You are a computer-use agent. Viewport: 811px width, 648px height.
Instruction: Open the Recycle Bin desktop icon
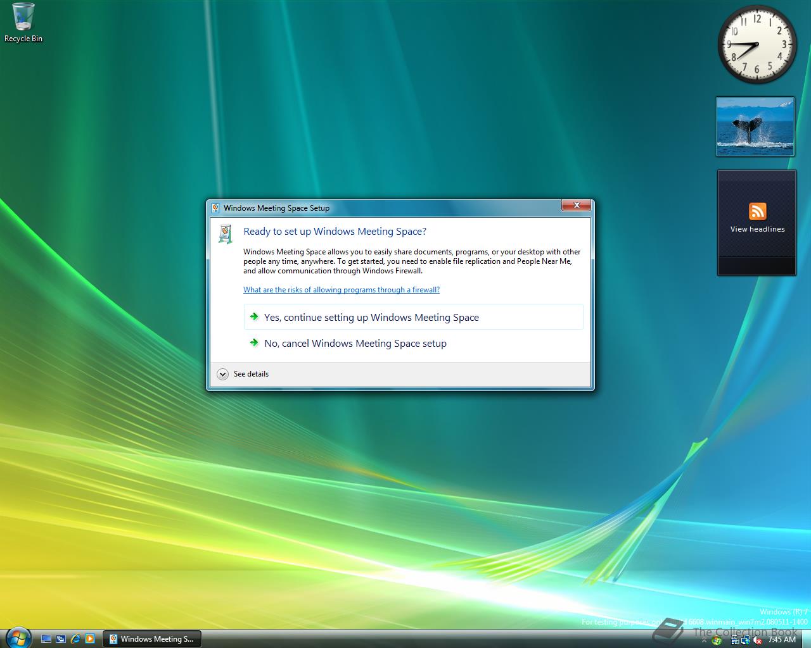coord(23,23)
